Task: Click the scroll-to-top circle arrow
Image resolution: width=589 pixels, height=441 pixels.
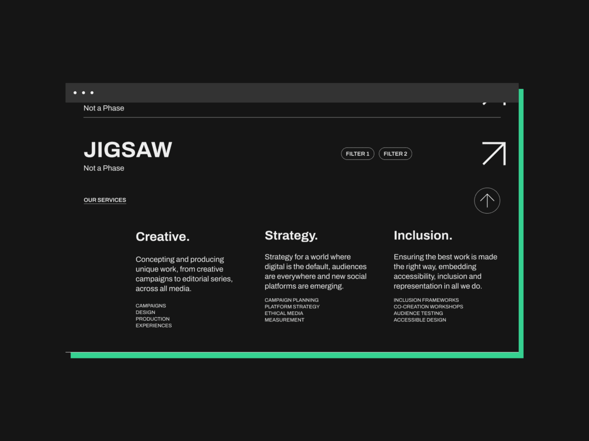Action: [x=487, y=201]
